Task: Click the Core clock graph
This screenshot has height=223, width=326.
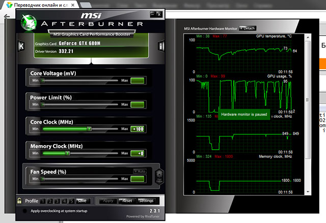Action: coord(243,136)
